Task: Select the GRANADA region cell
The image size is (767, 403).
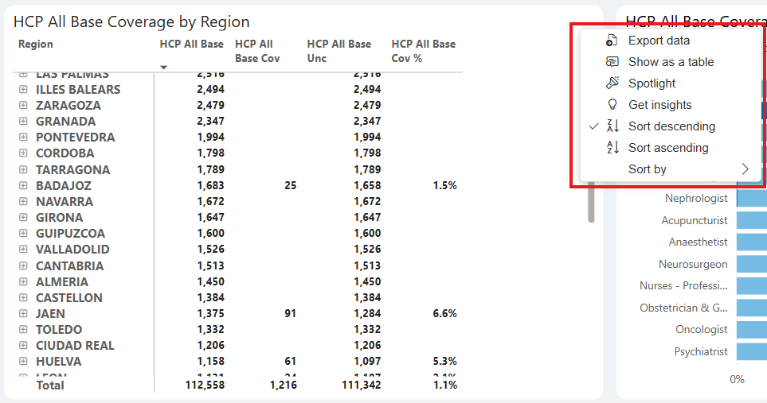Action: coord(65,122)
